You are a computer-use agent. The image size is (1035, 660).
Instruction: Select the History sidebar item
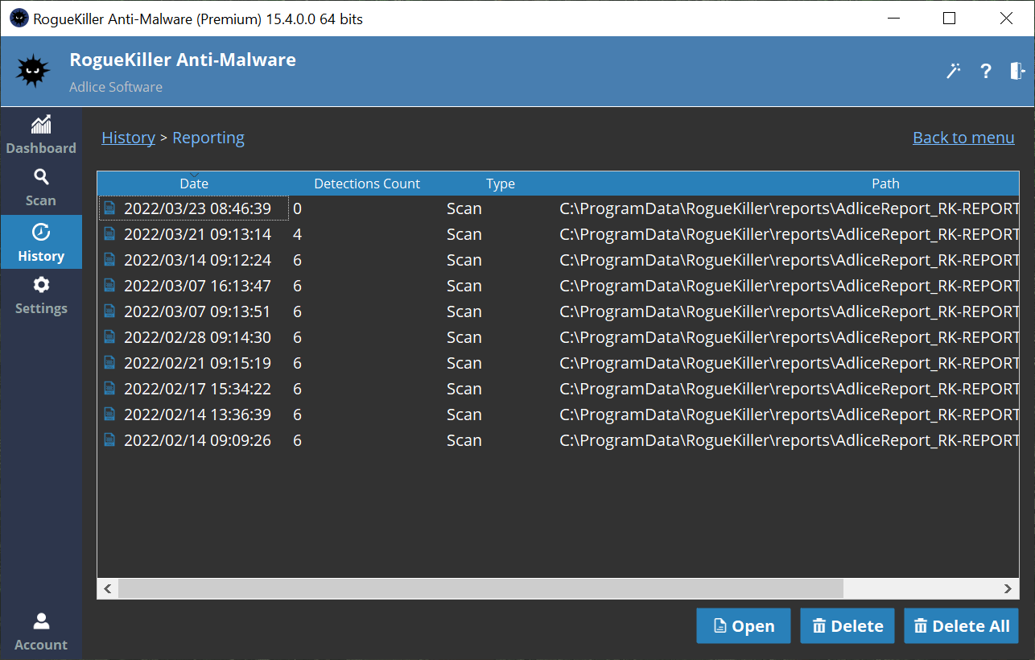[x=41, y=243]
